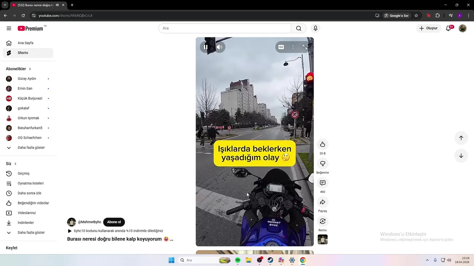Dislike the Short with thumbs down
This screenshot has width=474, height=266.
(323, 164)
